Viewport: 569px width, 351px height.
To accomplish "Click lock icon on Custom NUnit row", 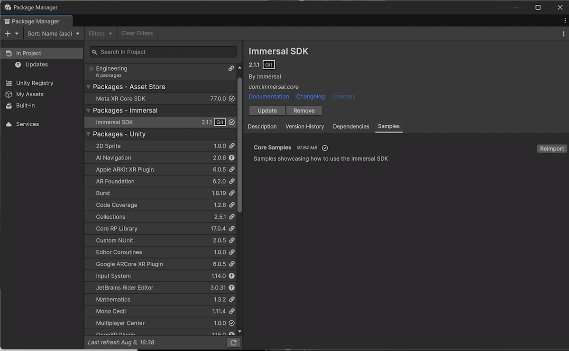I will (231, 240).
